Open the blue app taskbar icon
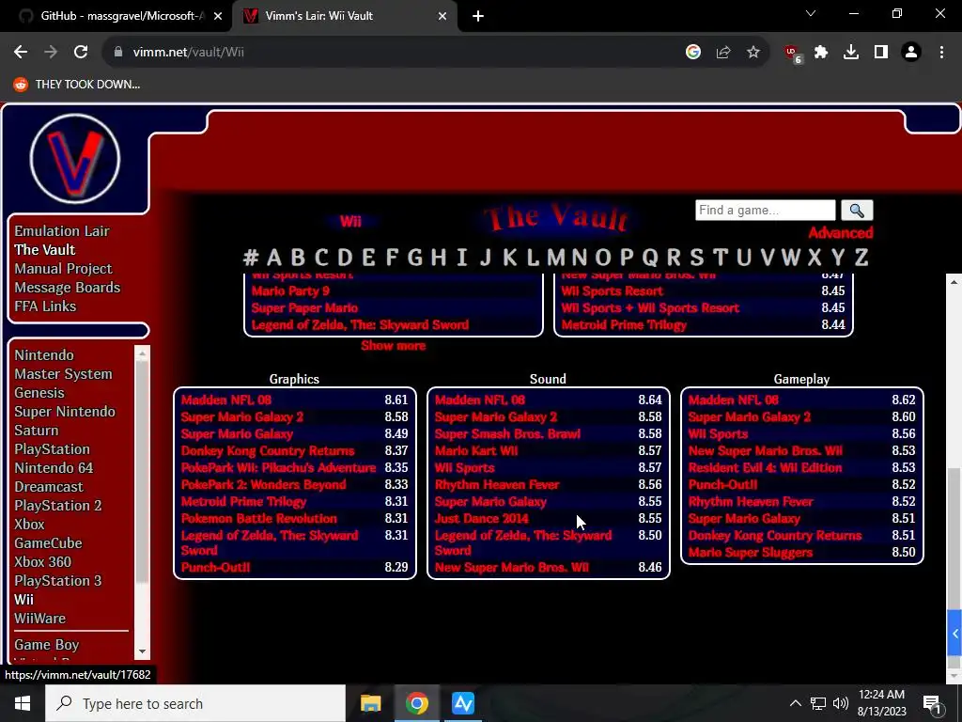This screenshot has height=722, width=962. 463,703
